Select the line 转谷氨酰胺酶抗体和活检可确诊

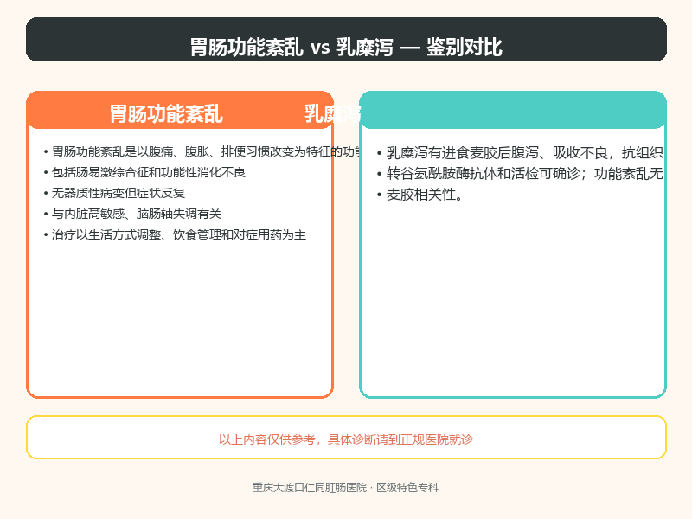520,174
